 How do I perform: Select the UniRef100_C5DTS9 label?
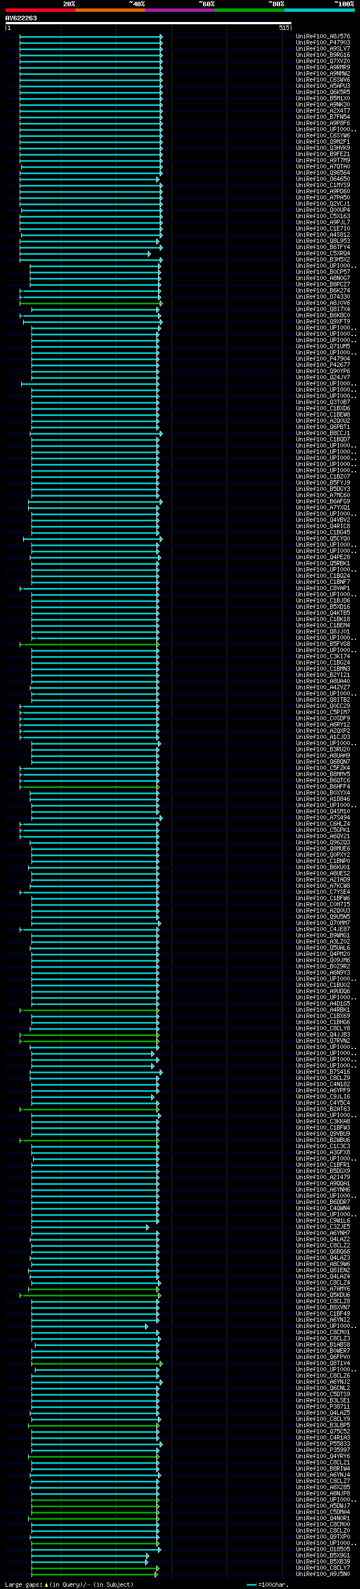pos(323,1394)
